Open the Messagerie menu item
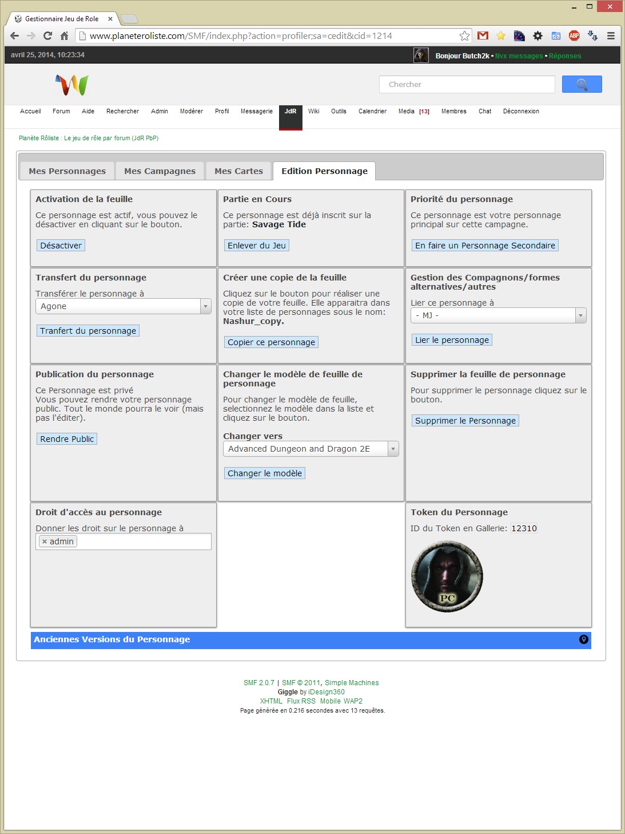Screen dimensions: 625x834 [256, 111]
